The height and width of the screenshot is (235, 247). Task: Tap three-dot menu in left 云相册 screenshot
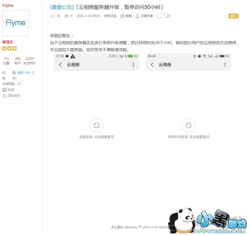click(x=133, y=65)
